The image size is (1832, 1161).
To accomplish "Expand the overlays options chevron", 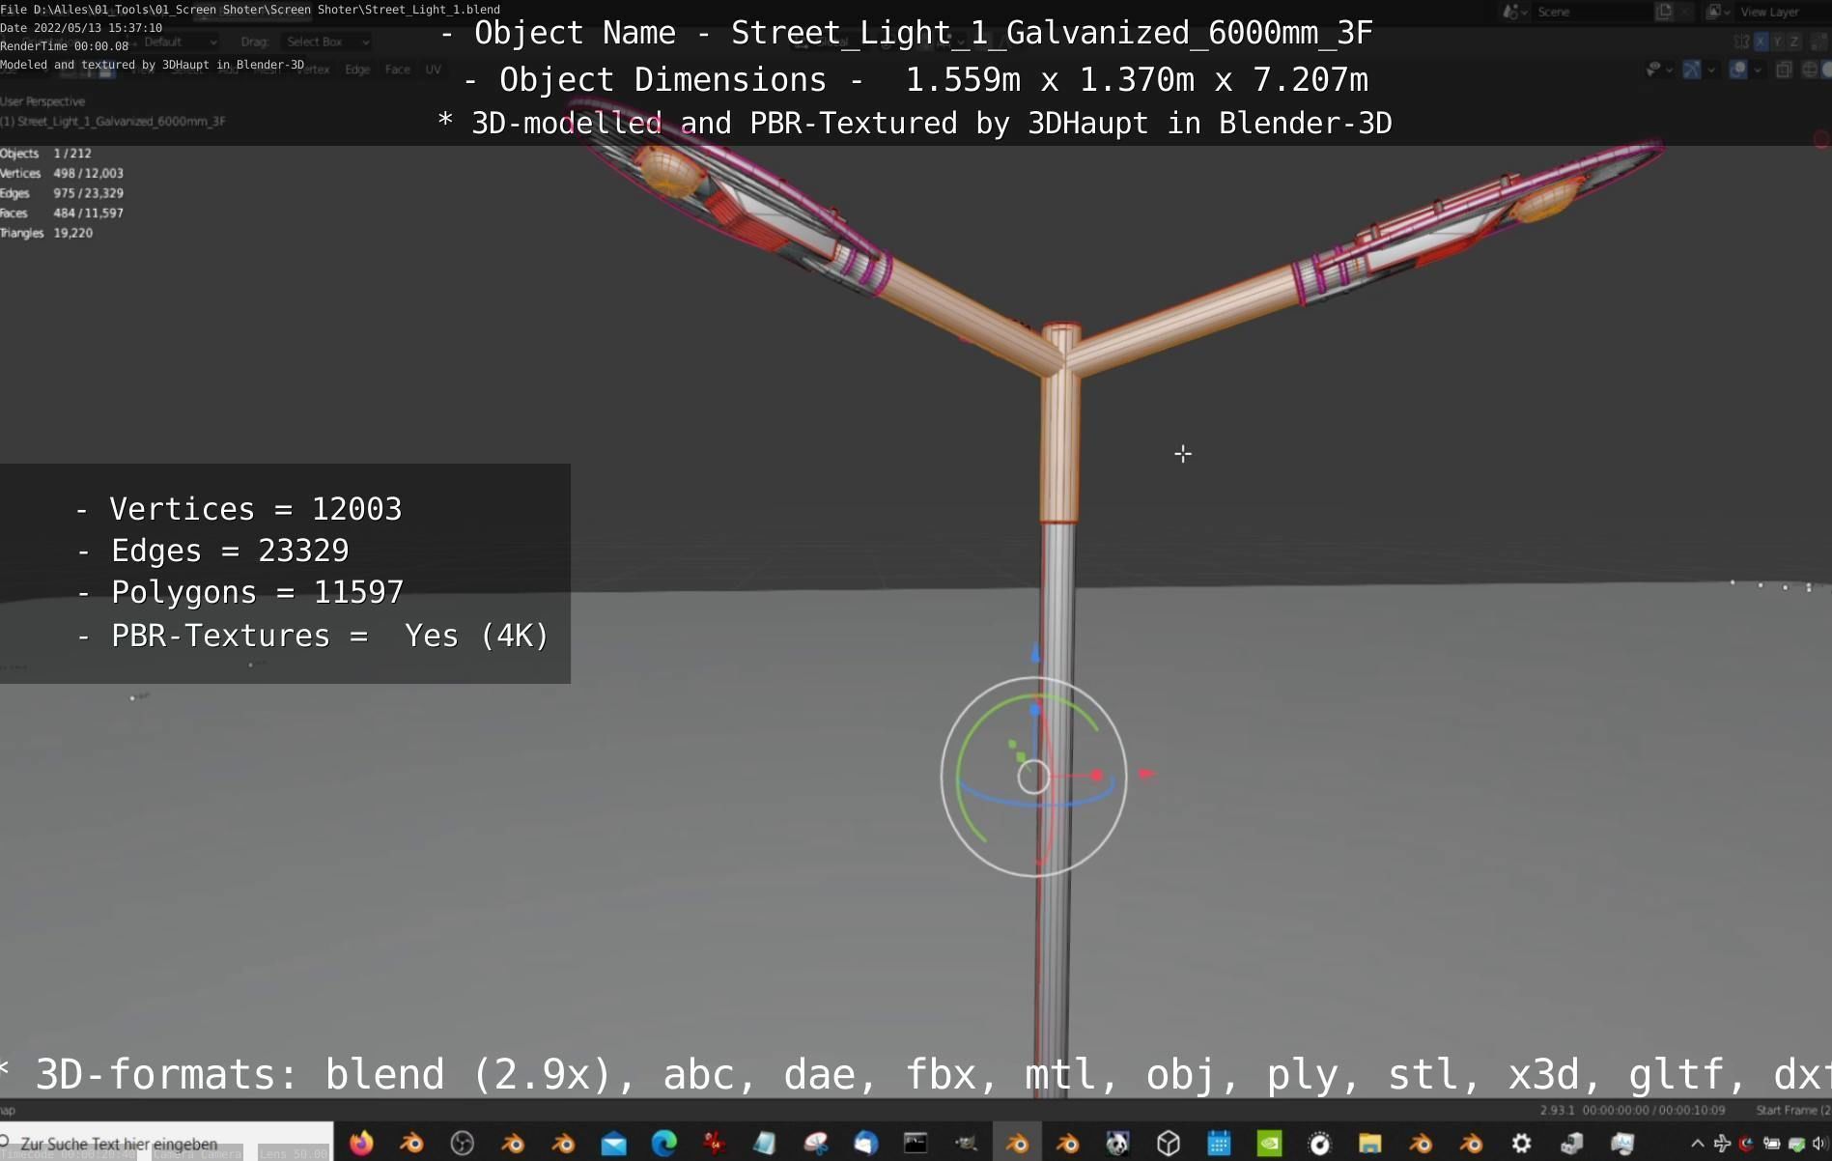I will pyautogui.click(x=1757, y=70).
